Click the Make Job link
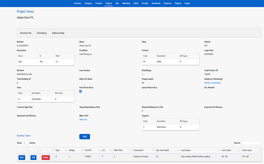The height and width of the screenshot is (164, 264). coord(83,120)
